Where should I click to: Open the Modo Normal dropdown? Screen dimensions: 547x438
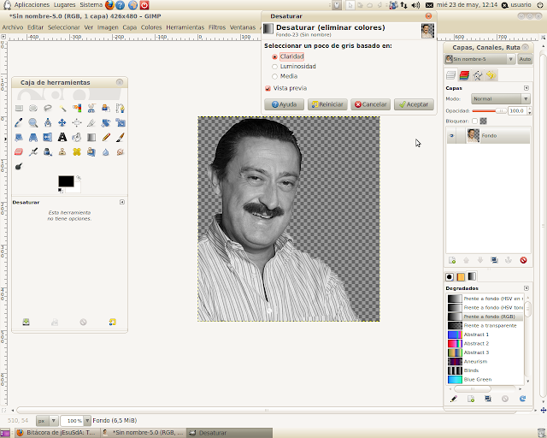[500, 99]
